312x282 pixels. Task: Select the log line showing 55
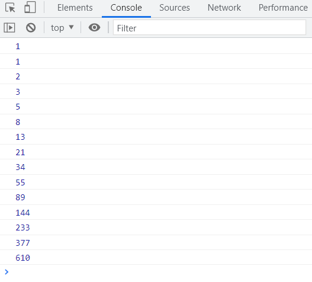(x=156, y=182)
